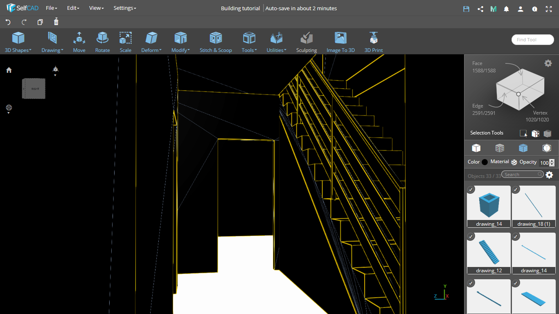559x314 pixels.
Task: Uncheck the drawing_14 cup object checkmark
Action: (x=471, y=189)
